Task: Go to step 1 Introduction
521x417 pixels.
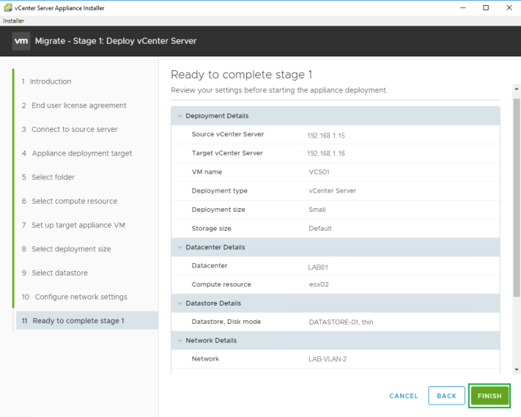Action: (51, 81)
